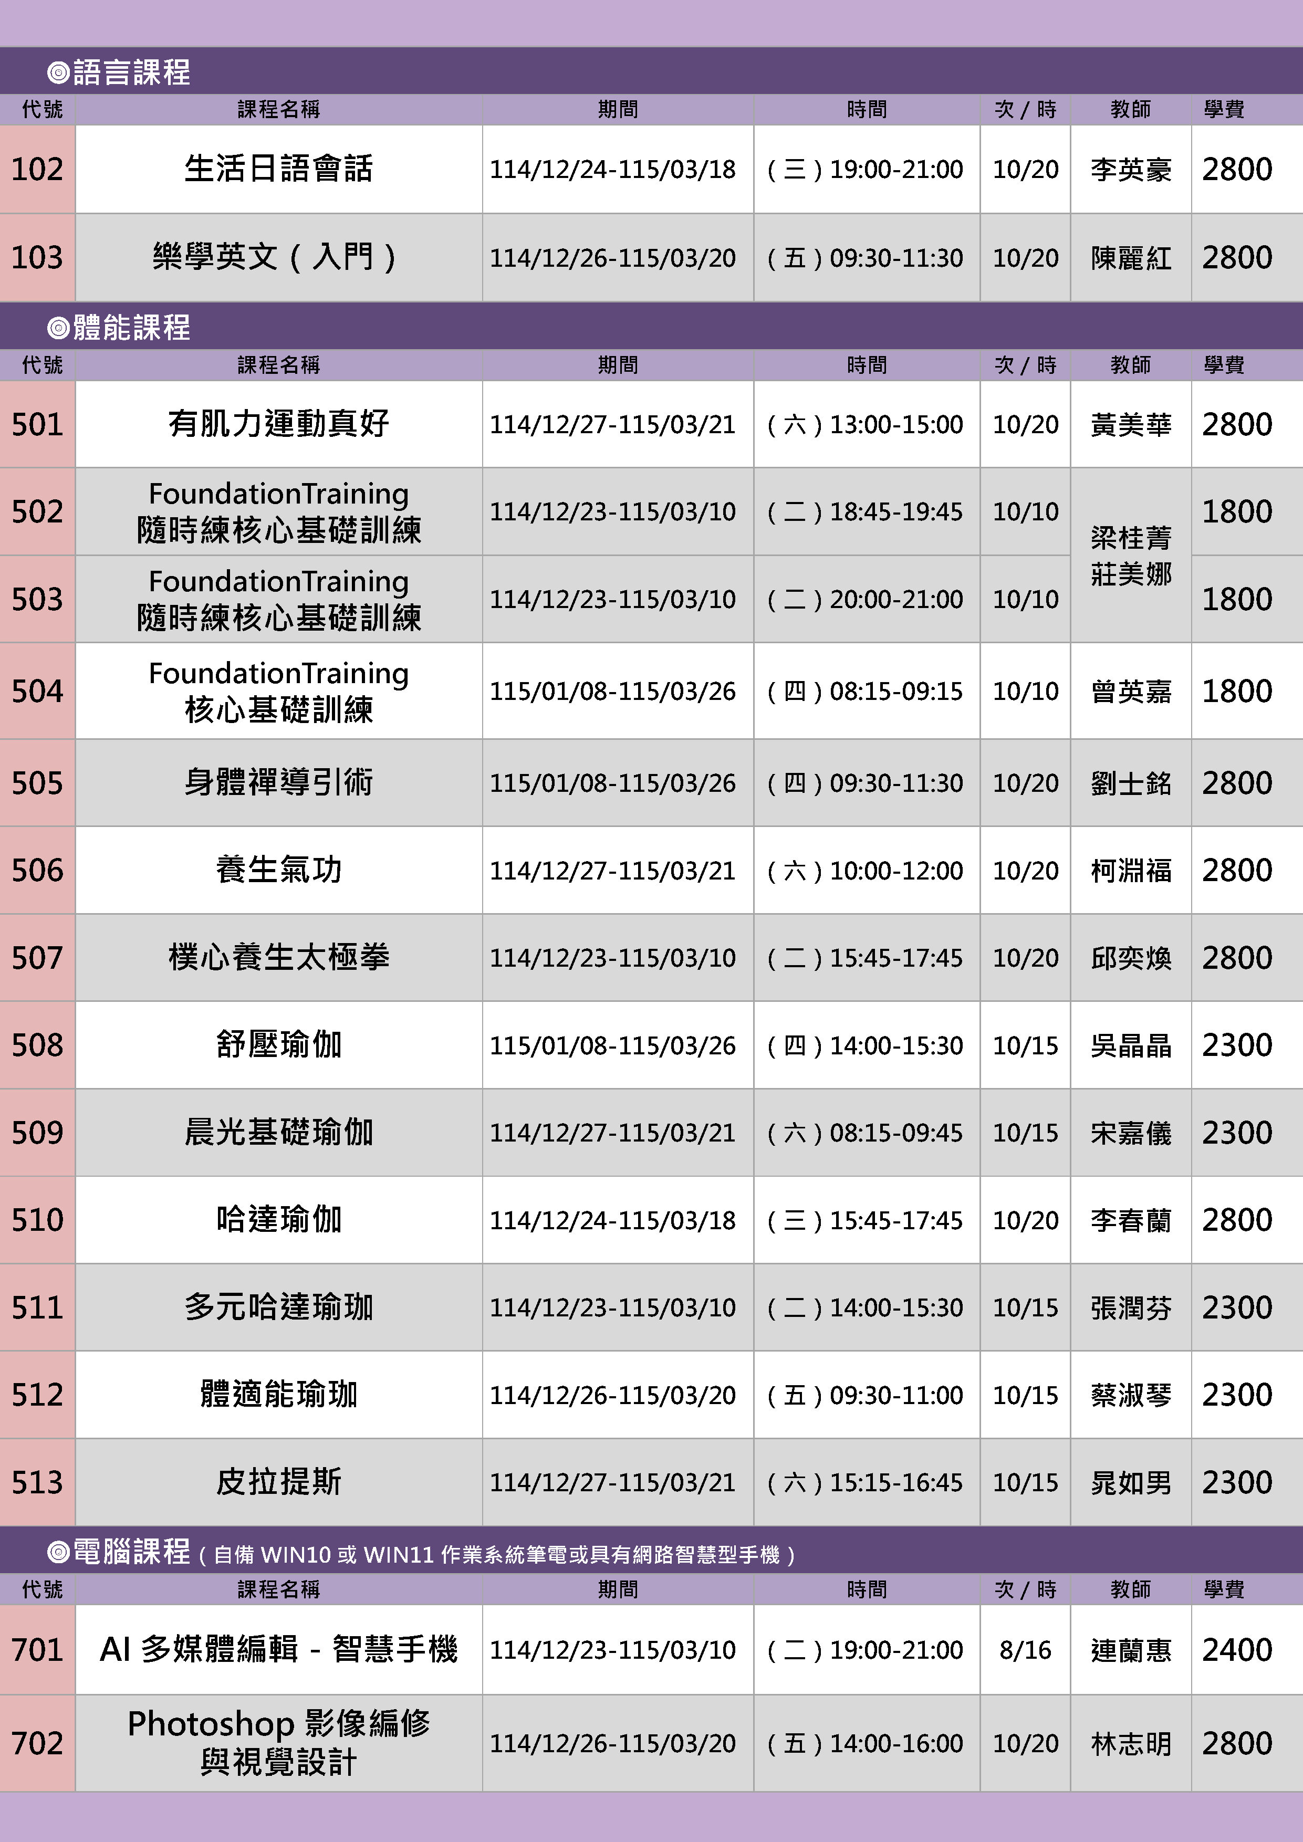The height and width of the screenshot is (1842, 1303).
Task: Click course name 有肌力運動真好
Action: (x=278, y=424)
